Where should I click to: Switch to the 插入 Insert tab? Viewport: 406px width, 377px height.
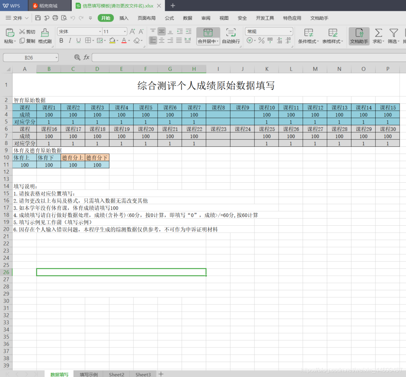124,18
